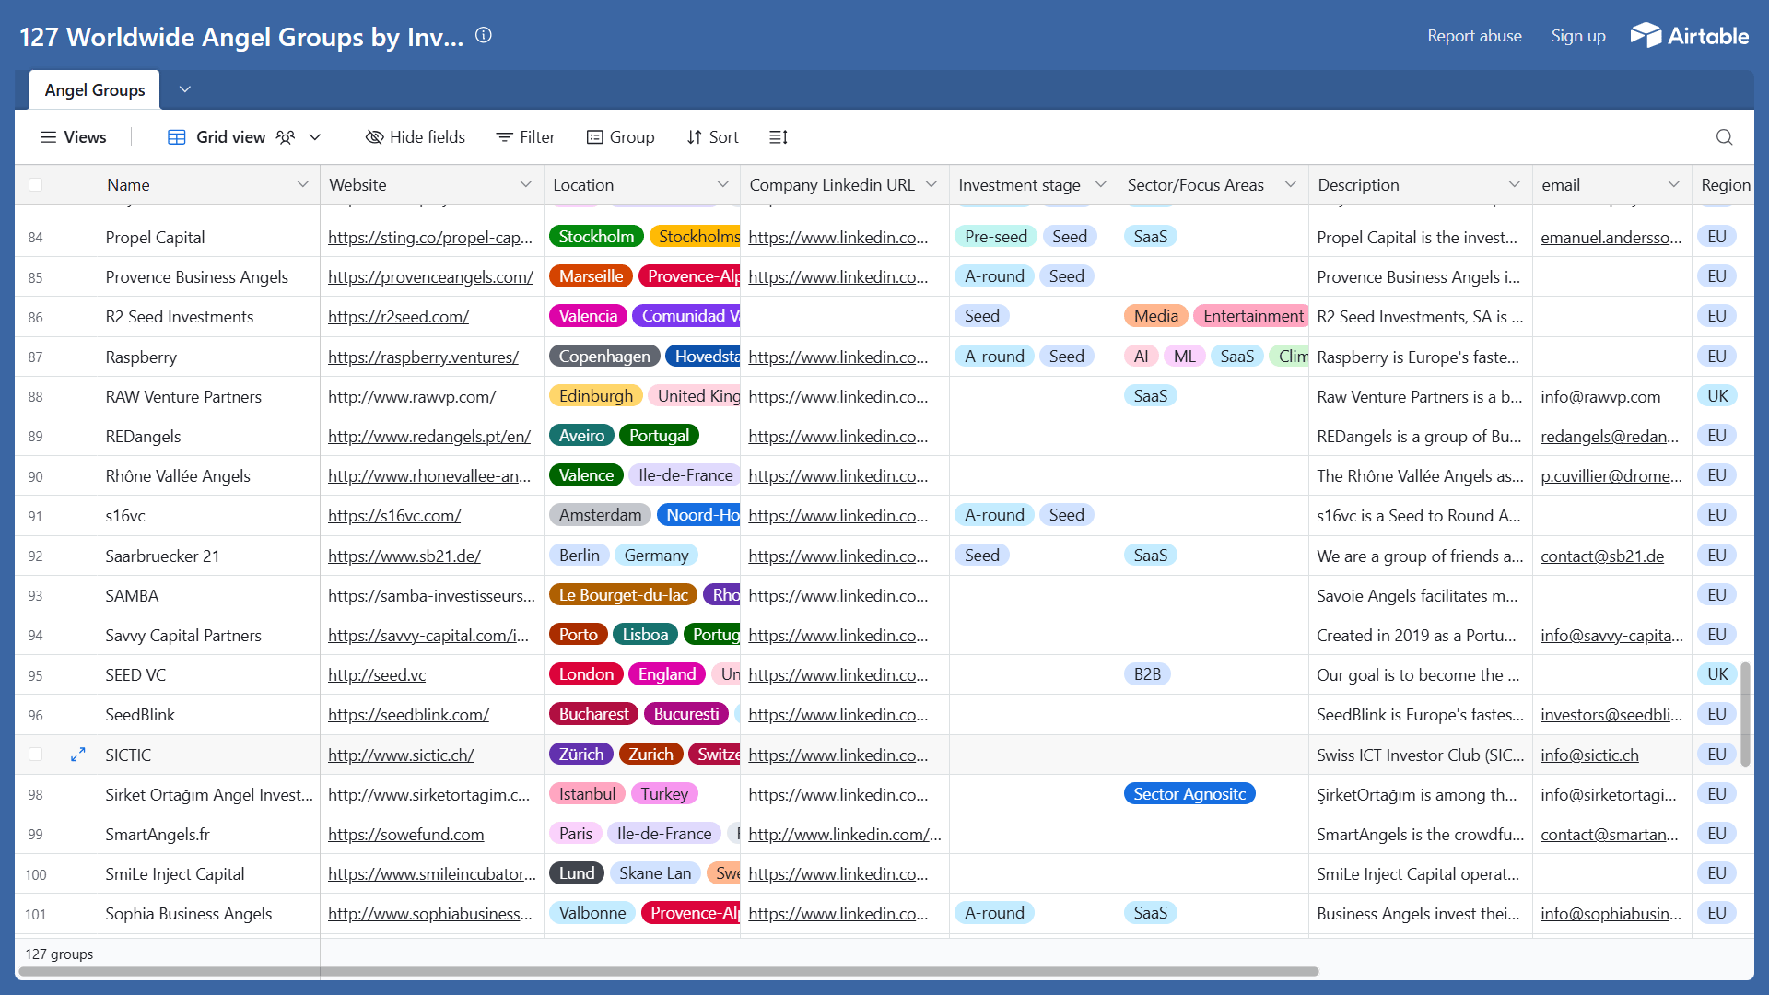This screenshot has width=1769, height=995.
Task: Check the select-all checkbox in the header
Action: point(35,185)
